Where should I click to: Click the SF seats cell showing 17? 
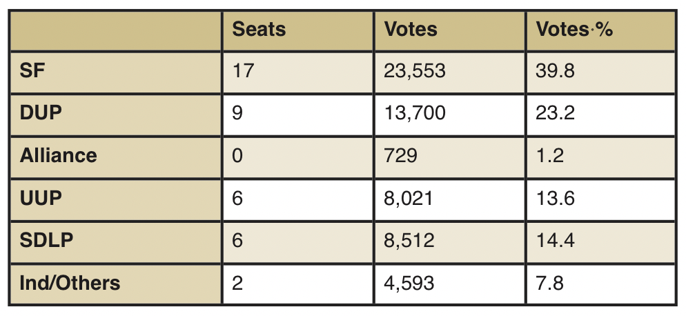pos(243,71)
